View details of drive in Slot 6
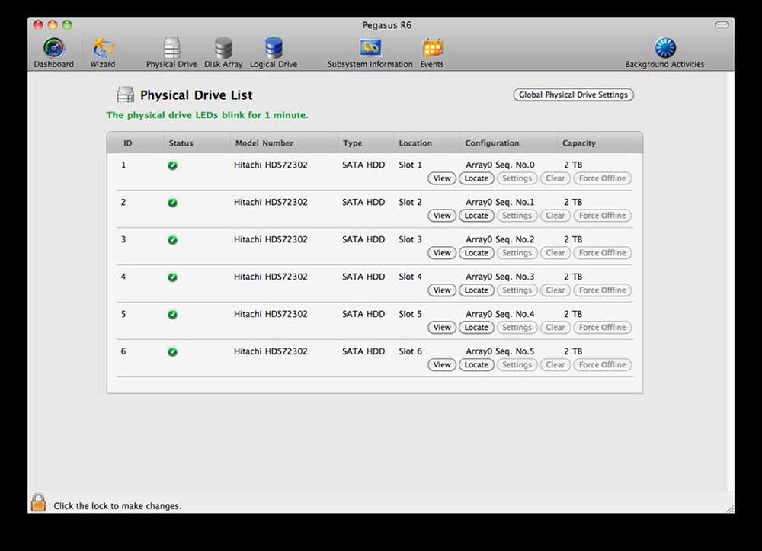Viewport: 762px width, 551px height. tap(442, 365)
